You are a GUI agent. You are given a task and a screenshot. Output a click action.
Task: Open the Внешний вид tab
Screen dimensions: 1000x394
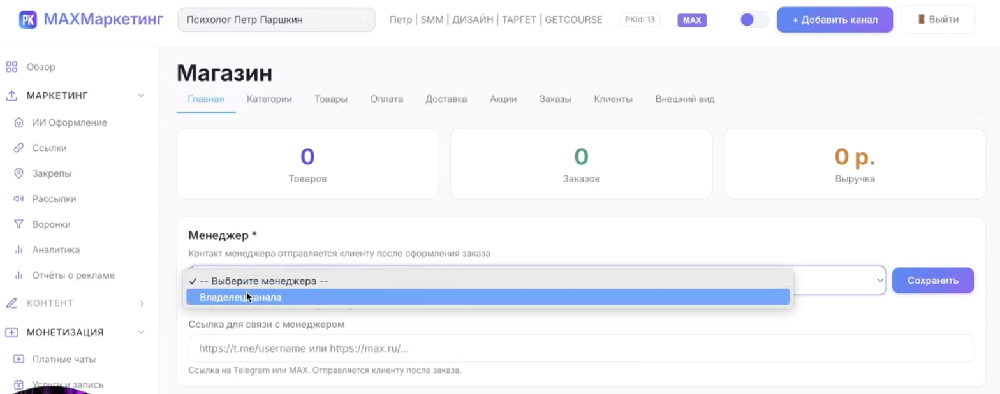tap(685, 99)
